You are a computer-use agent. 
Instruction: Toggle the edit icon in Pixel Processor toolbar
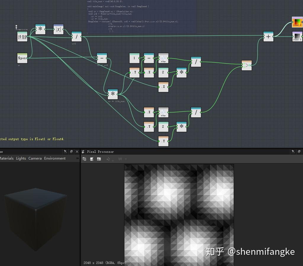coord(92,159)
